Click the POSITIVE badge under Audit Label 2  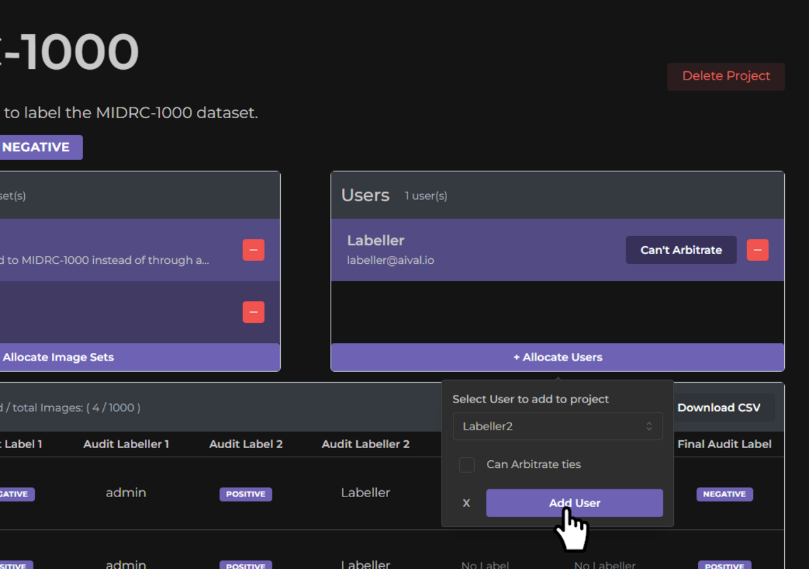245,494
